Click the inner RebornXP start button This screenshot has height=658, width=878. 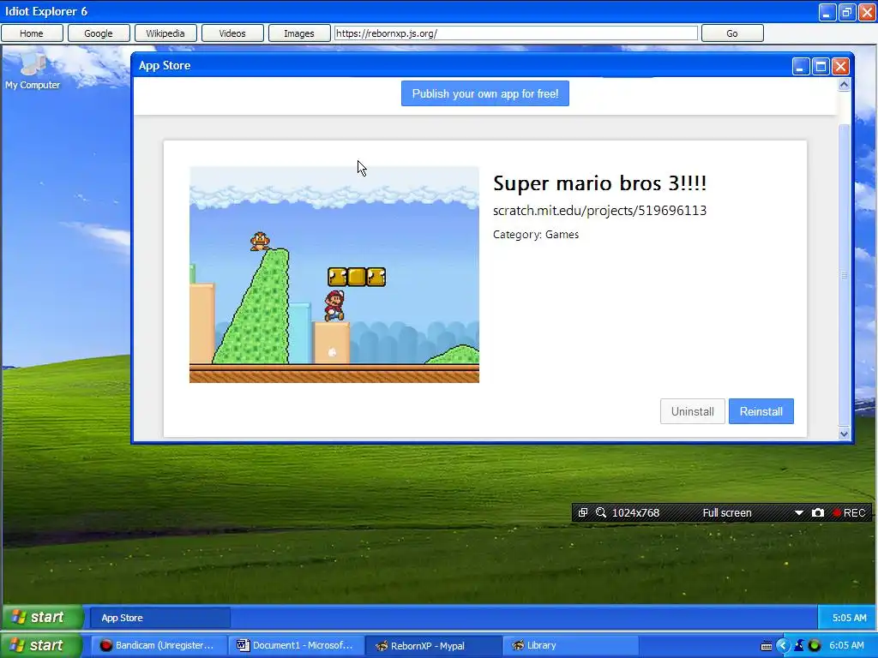(42, 617)
